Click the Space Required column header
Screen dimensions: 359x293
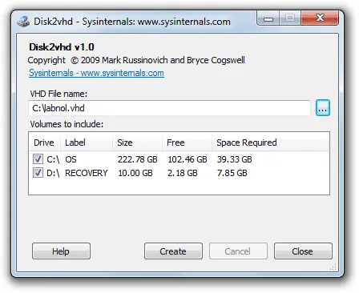point(270,142)
